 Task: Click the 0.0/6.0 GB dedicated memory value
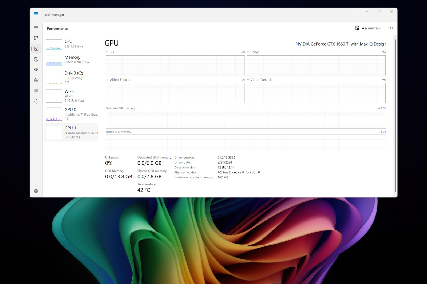coord(149,163)
